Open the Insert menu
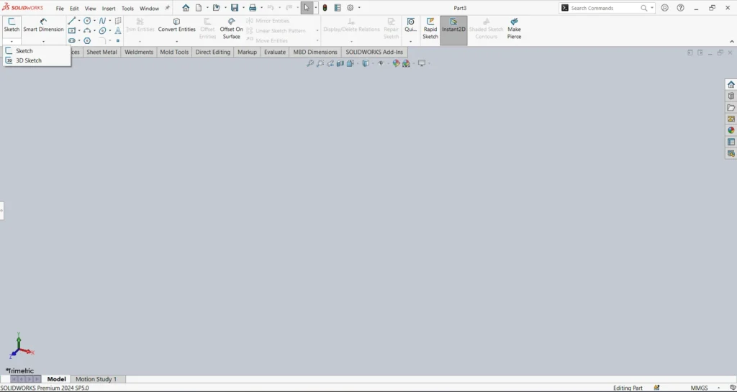This screenshot has height=392, width=737. (109, 9)
